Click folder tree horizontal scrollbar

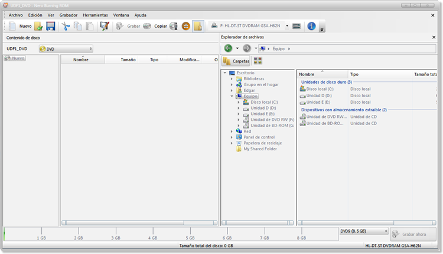(x=258, y=223)
